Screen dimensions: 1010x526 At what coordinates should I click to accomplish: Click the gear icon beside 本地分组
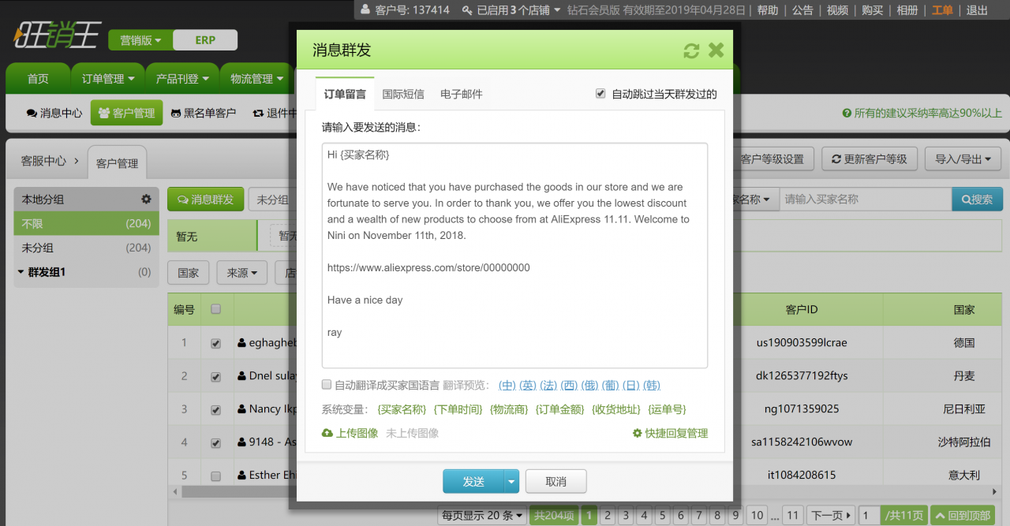point(146,200)
